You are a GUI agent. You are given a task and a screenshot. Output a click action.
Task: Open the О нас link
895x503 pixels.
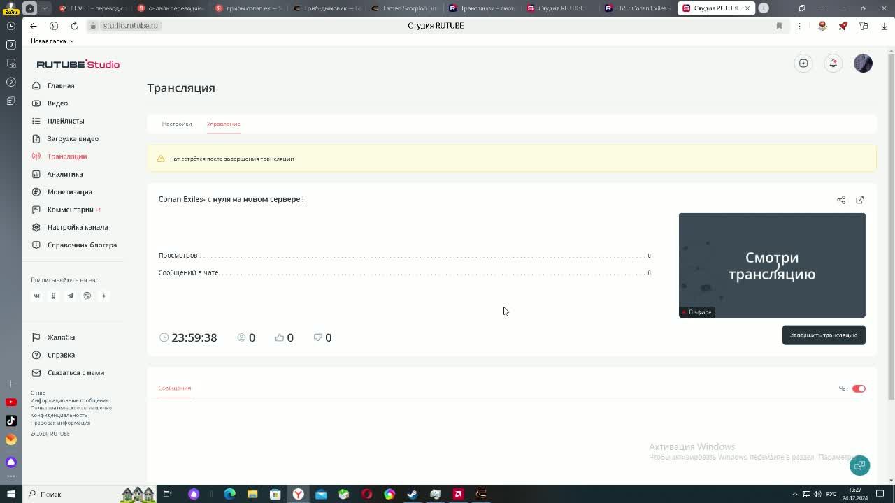38,393
